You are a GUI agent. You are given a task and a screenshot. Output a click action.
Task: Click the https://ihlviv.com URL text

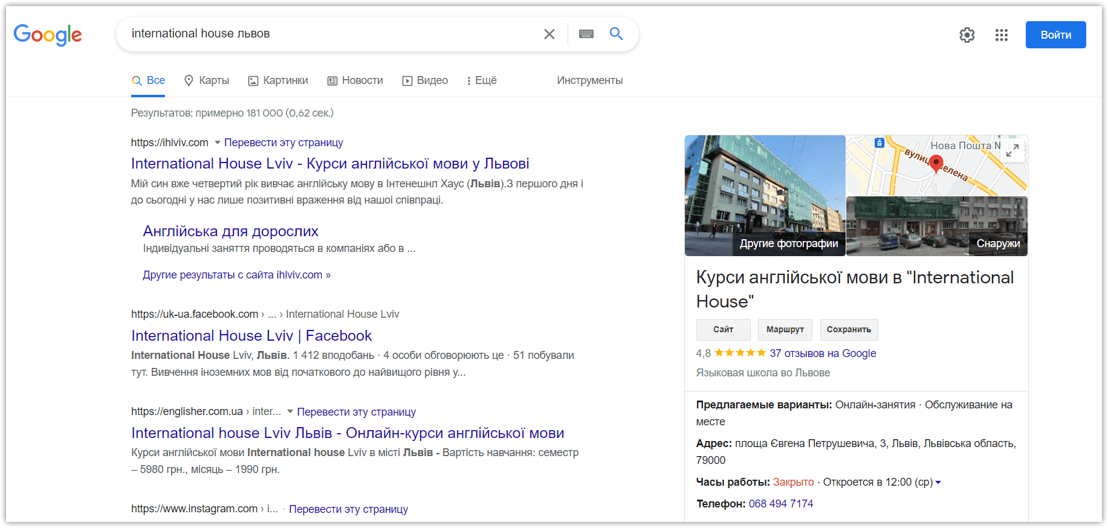tap(170, 143)
